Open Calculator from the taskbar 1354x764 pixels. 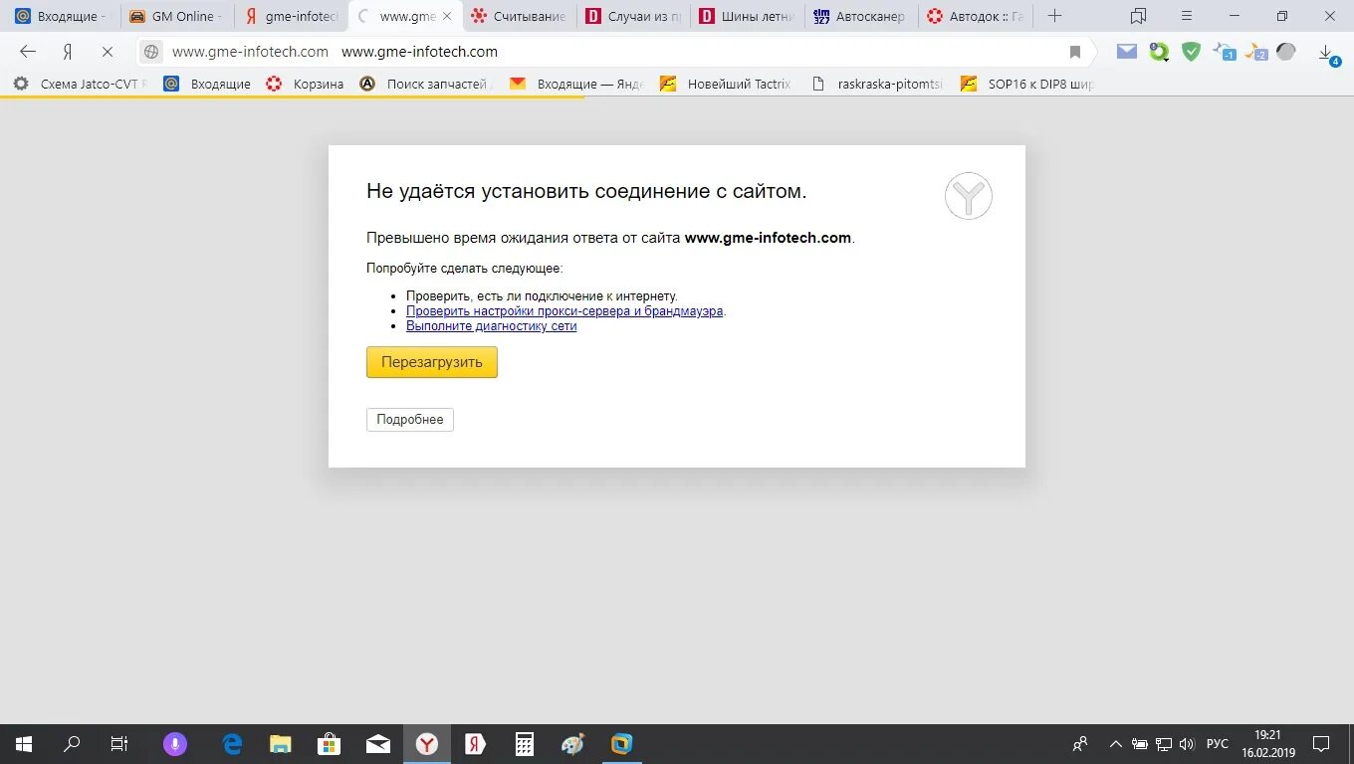point(525,744)
